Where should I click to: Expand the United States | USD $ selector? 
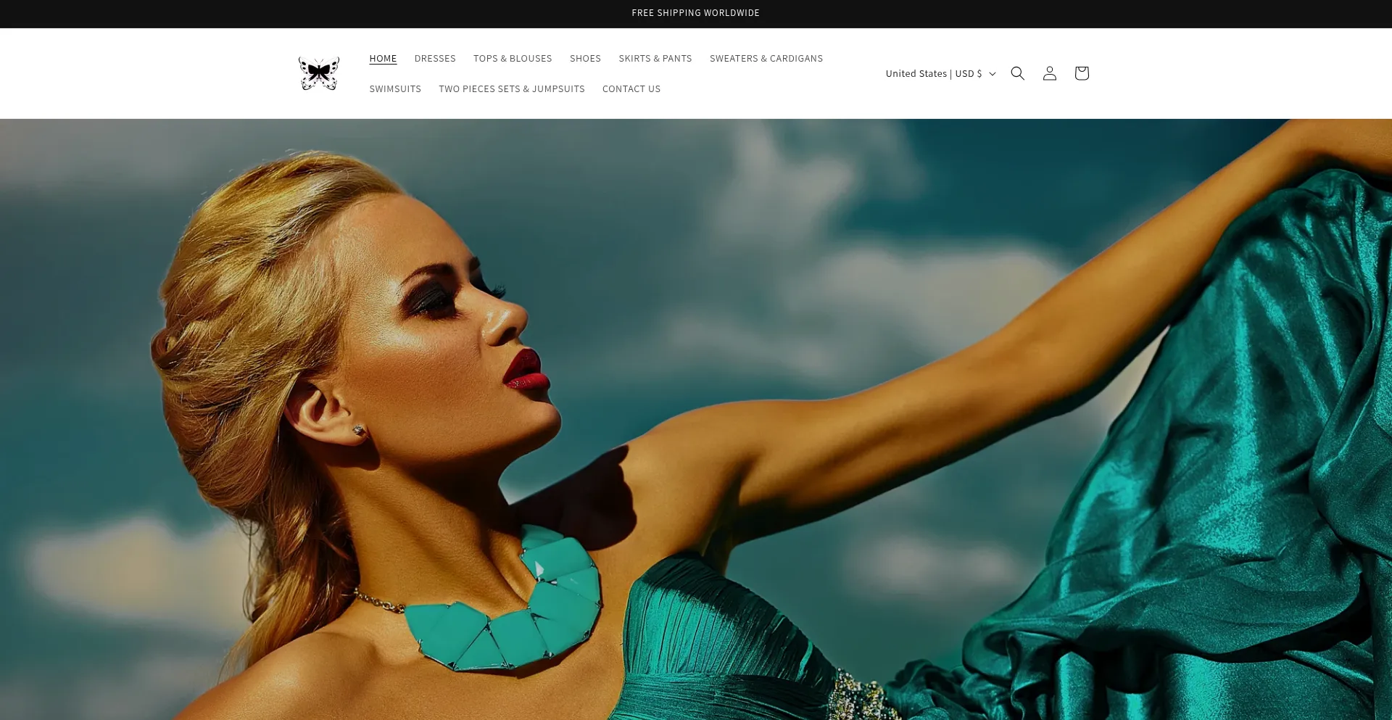click(x=941, y=73)
